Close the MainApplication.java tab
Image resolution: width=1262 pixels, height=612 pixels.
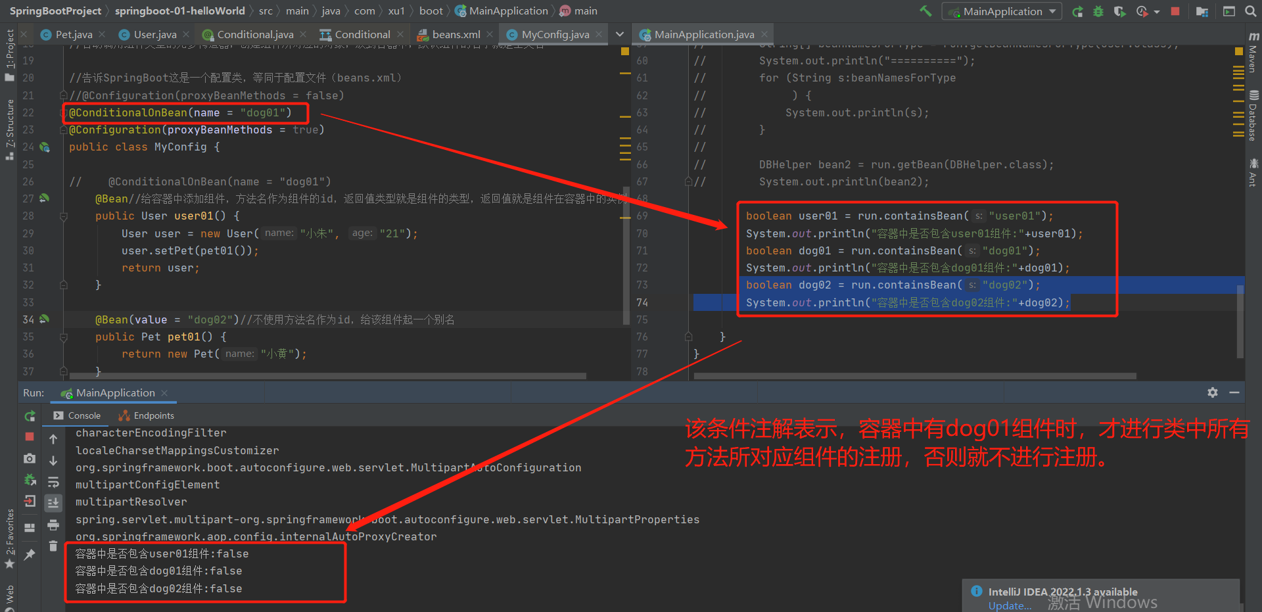coord(764,34)
